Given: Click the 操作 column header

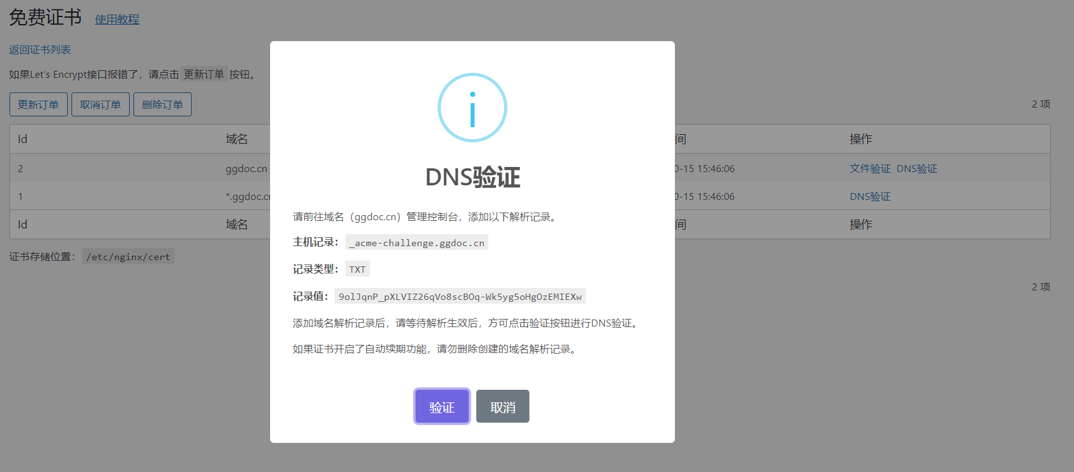Looking at the screenshot, I should 861,139.
